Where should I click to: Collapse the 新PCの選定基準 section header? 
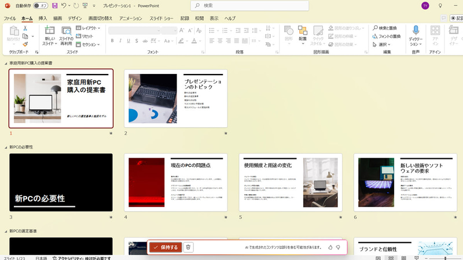pyautogui.click(x=6, y=231)
